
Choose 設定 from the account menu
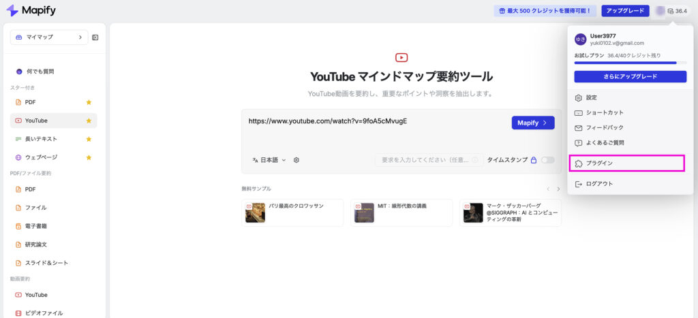click(590, 97)
